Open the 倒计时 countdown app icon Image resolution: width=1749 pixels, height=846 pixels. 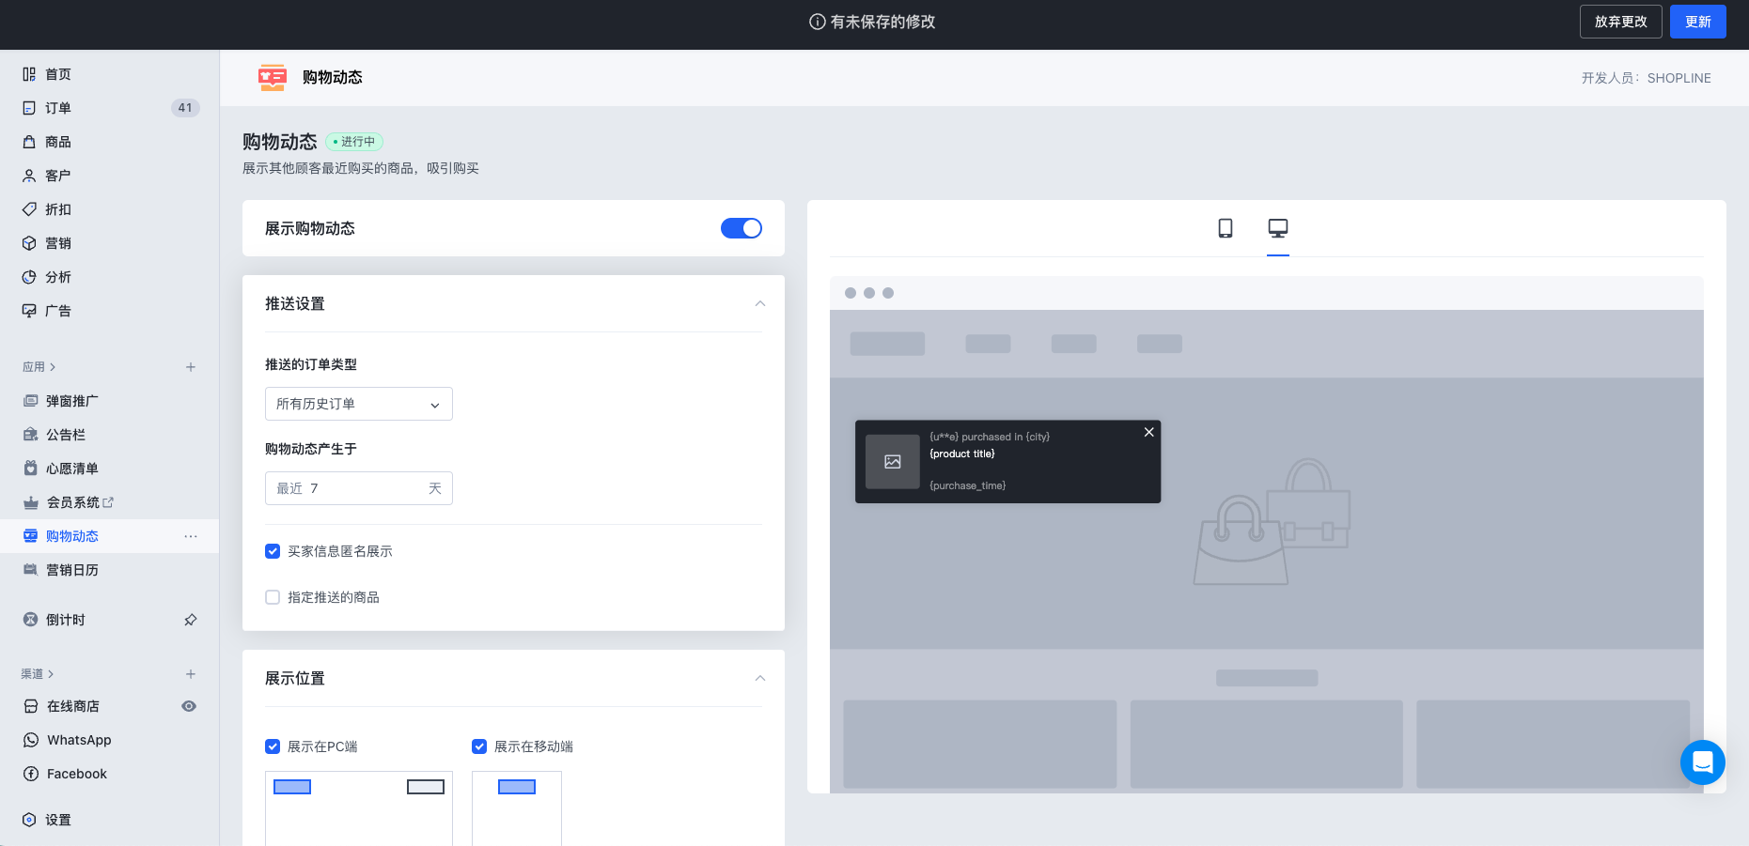coord(31,620)
